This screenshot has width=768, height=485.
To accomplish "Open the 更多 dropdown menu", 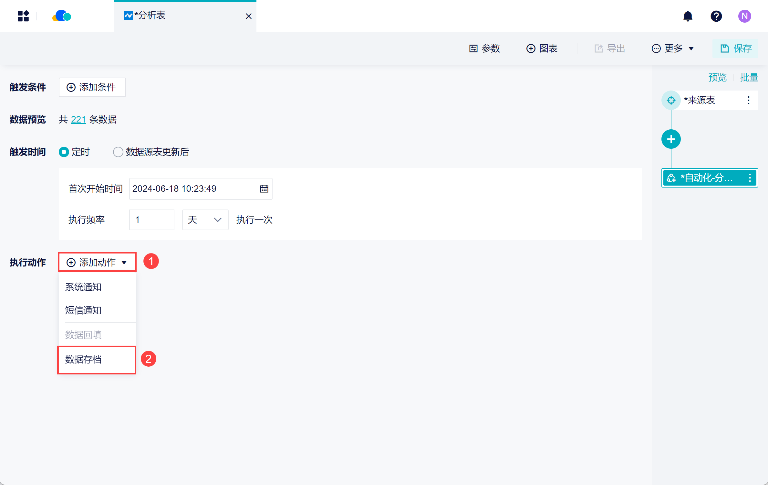I will point(673,48).
